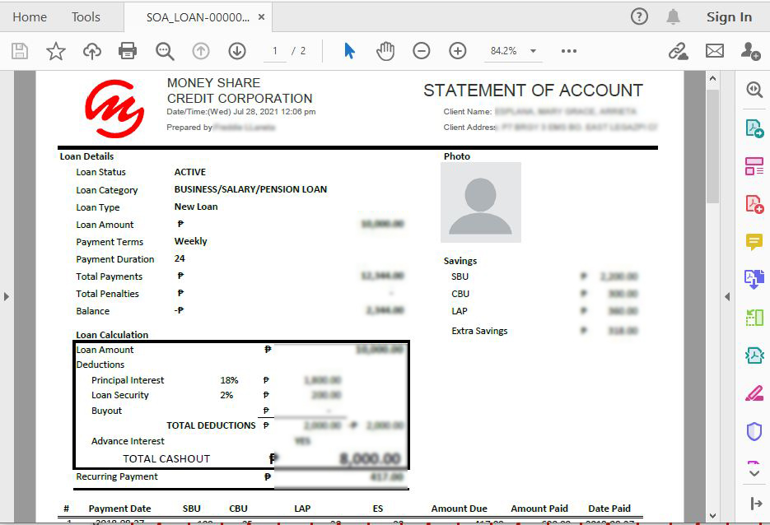Collapse the right tools pane arrow

click(756, 504)
